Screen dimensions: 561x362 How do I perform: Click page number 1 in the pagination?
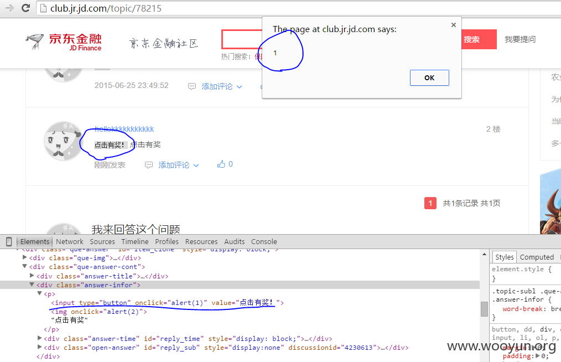pyautogui.click(x=430, y=203)
